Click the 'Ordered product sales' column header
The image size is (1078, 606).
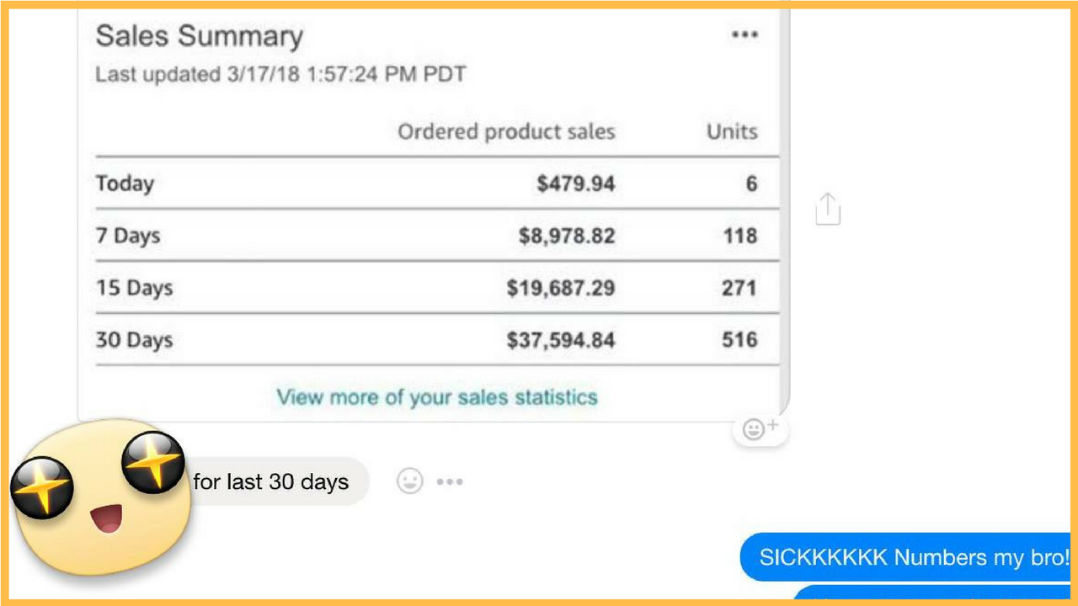click(x=506, y=132)
